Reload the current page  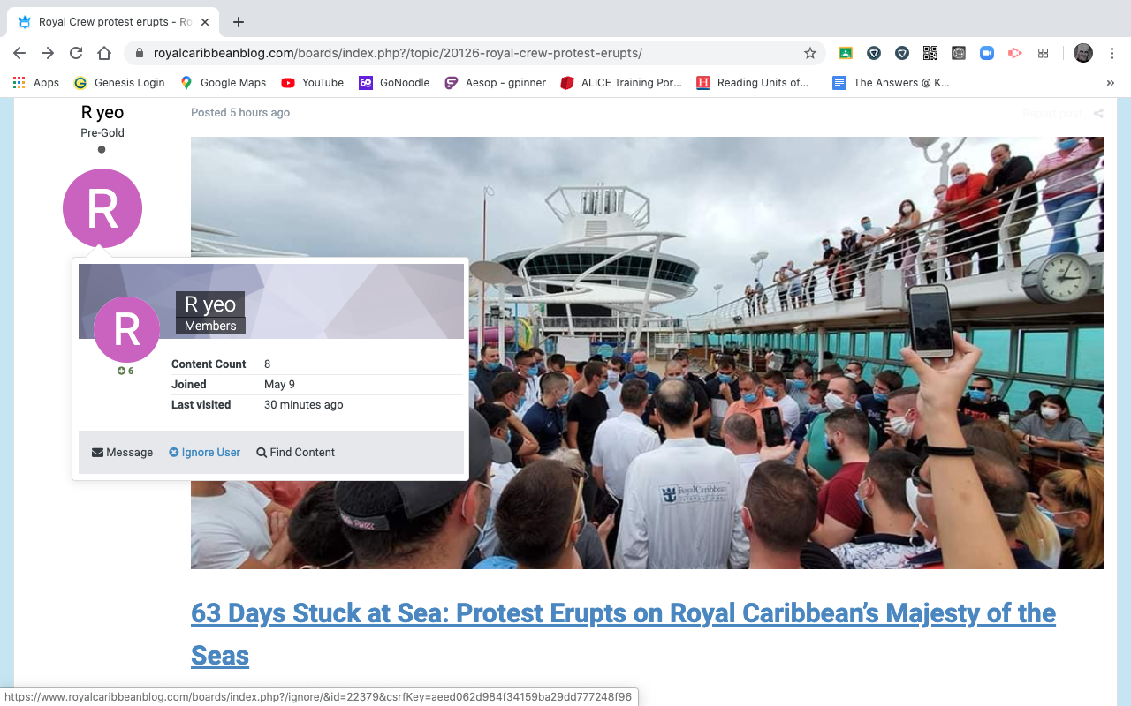76,53
